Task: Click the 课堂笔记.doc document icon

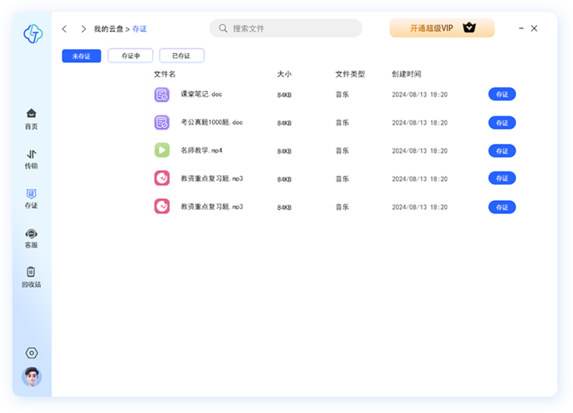Action: (161, 94)
